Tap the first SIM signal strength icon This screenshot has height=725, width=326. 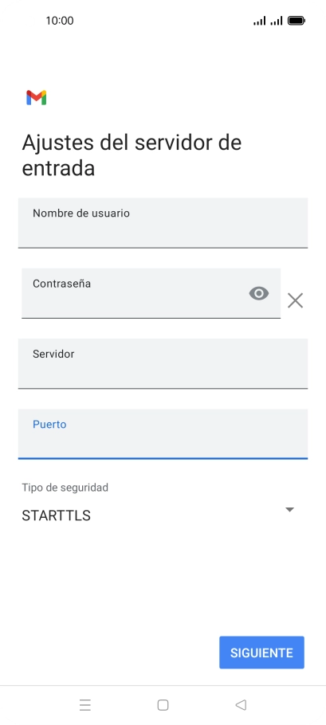tap(259, 21)
